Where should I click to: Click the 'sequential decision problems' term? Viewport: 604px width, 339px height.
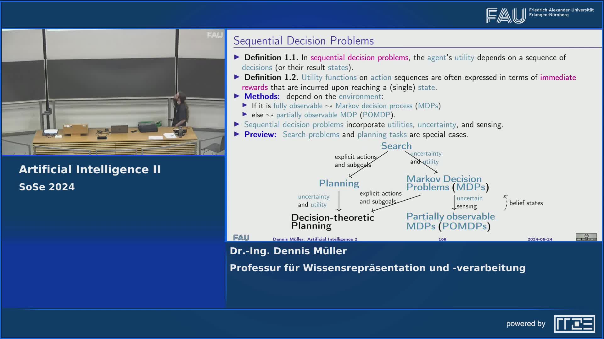pos(359,58)
